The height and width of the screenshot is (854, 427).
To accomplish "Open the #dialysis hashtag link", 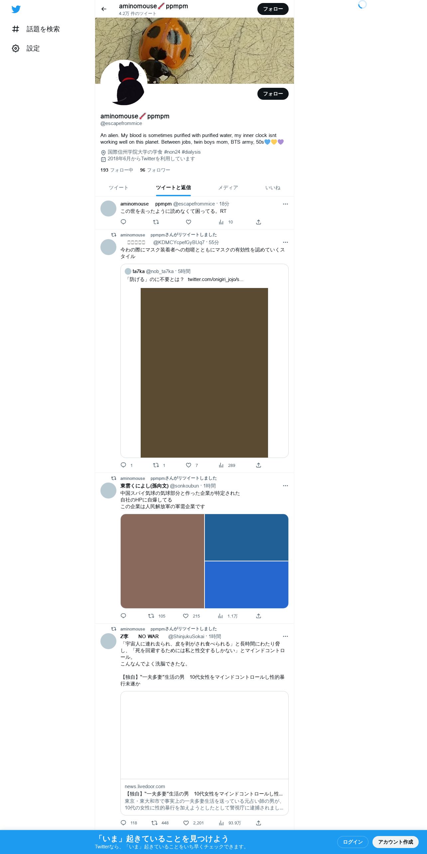I will [191, 152].
